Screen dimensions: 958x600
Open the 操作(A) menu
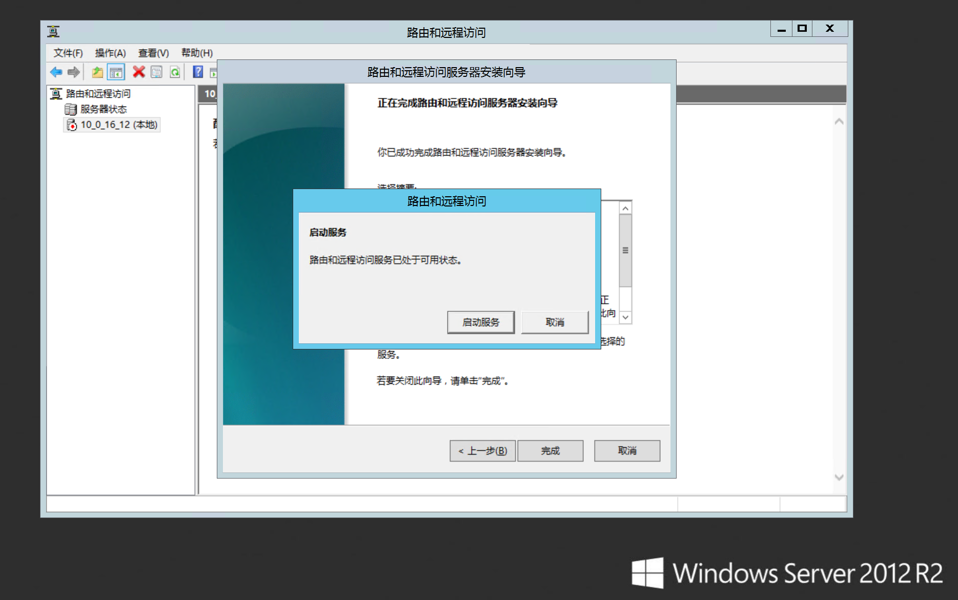pyautogui.click(x=110, y=53)
